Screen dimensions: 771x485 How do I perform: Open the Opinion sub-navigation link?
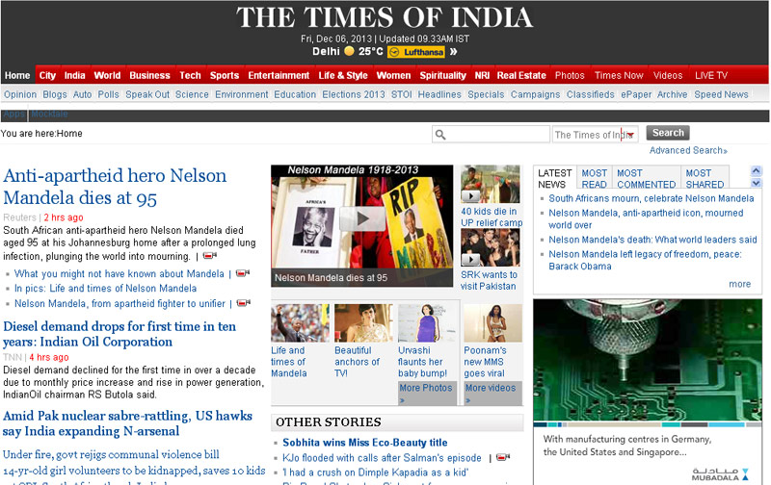tap(20, 94)
